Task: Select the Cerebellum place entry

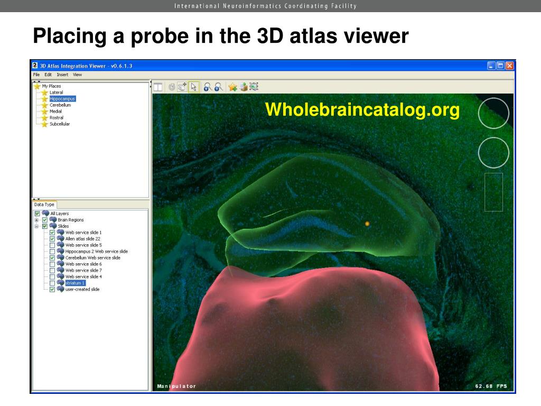Action: point(60,105)
